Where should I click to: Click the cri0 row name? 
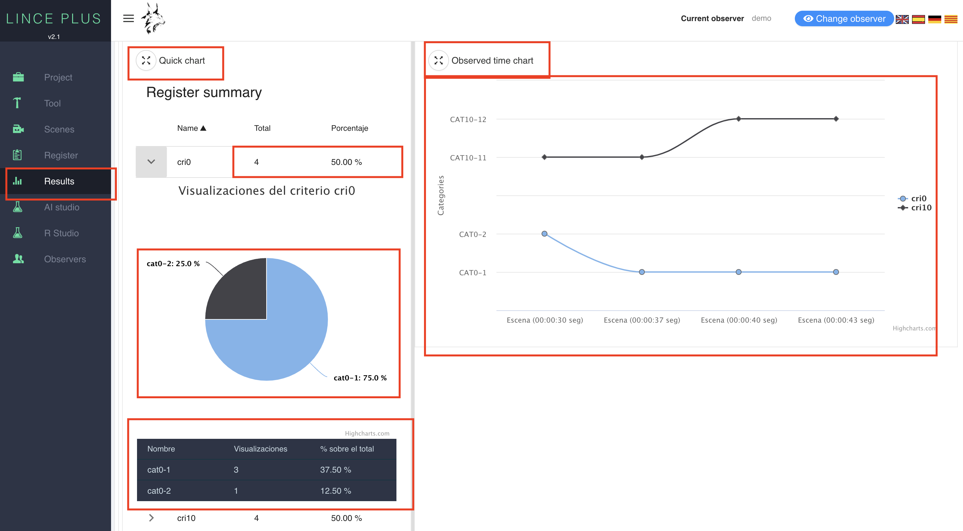click(x=184, y=162)
